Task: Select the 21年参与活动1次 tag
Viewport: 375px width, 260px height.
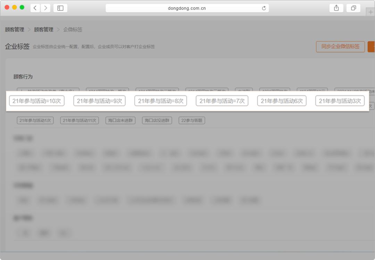Action: coord(35,120)
